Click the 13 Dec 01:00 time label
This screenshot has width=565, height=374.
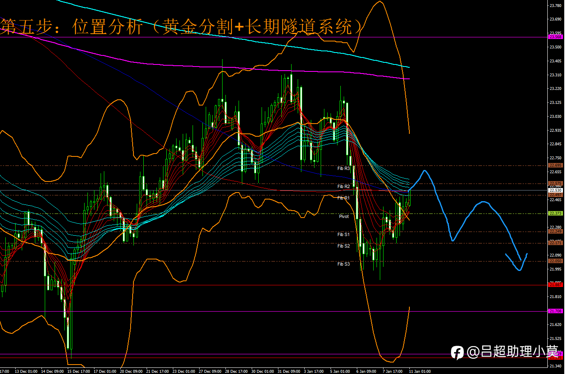(x=26, y=372)
